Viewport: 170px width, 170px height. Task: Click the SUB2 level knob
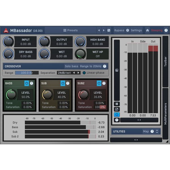pos(84,95)
